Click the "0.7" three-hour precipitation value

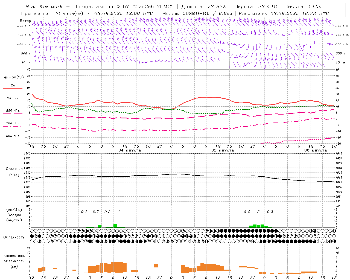point(96,212)
